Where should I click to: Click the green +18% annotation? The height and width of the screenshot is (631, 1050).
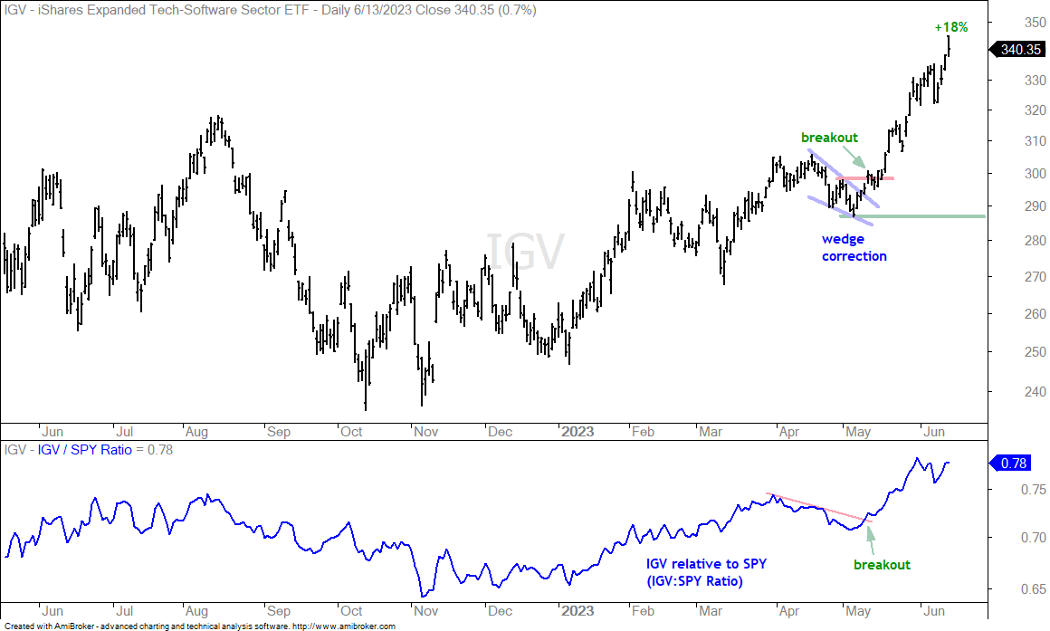[x=951, y=27]
